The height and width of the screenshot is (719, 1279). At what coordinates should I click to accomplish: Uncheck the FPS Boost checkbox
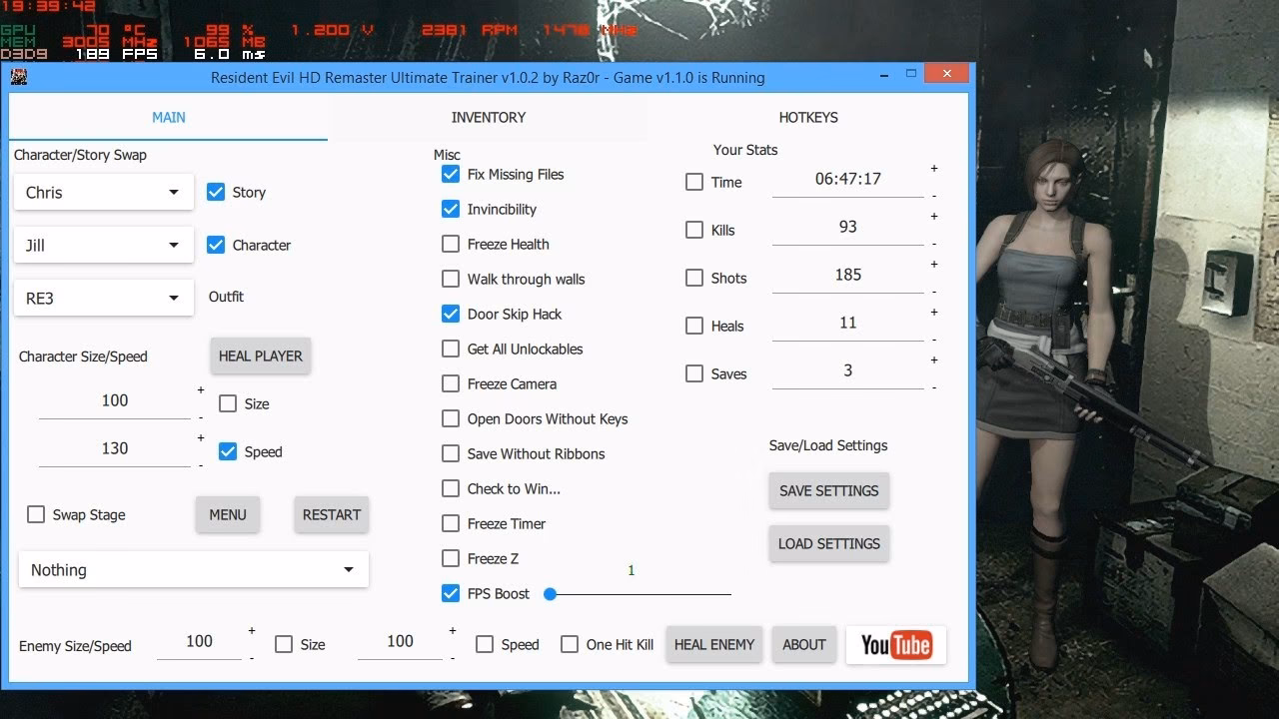pos(451,593)
